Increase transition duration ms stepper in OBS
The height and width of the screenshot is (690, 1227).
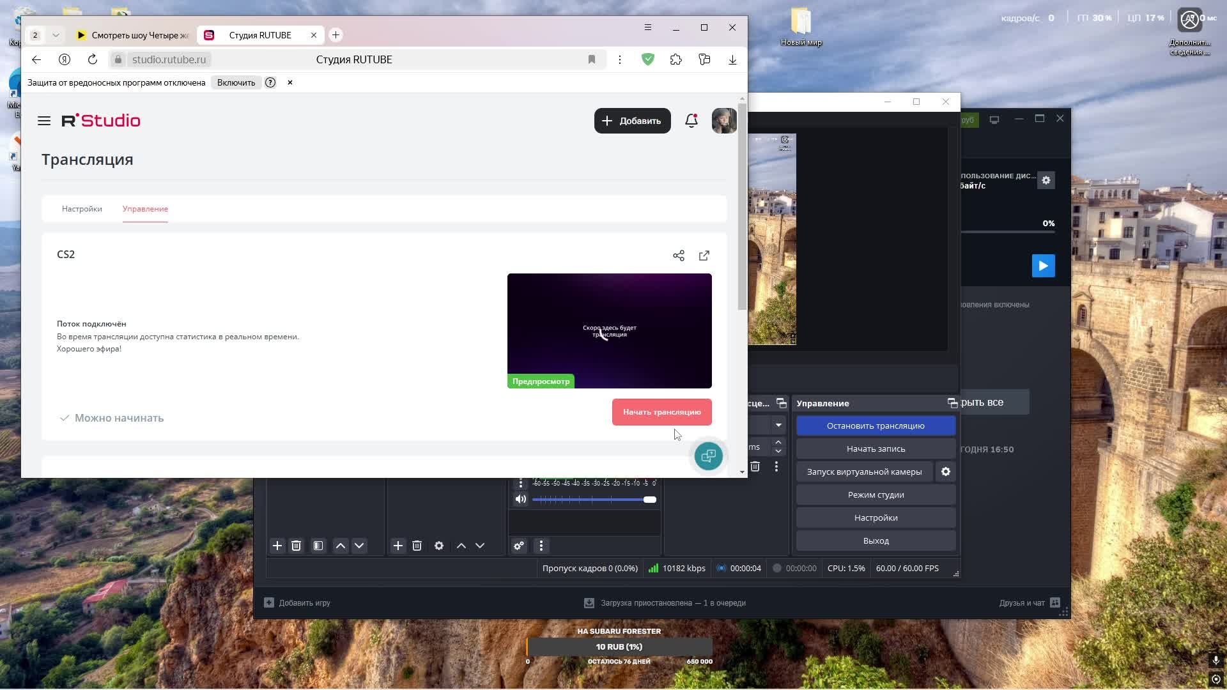pos(778,442)
